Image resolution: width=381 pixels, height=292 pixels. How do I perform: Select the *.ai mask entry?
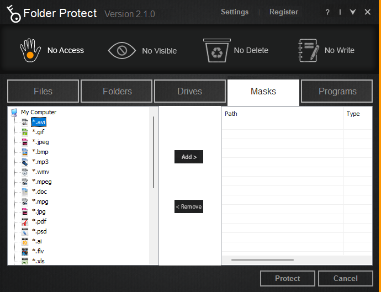click(x=37, y=242)
